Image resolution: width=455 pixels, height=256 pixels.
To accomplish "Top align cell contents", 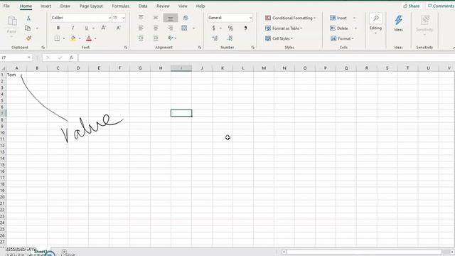I will click(141, 17).
